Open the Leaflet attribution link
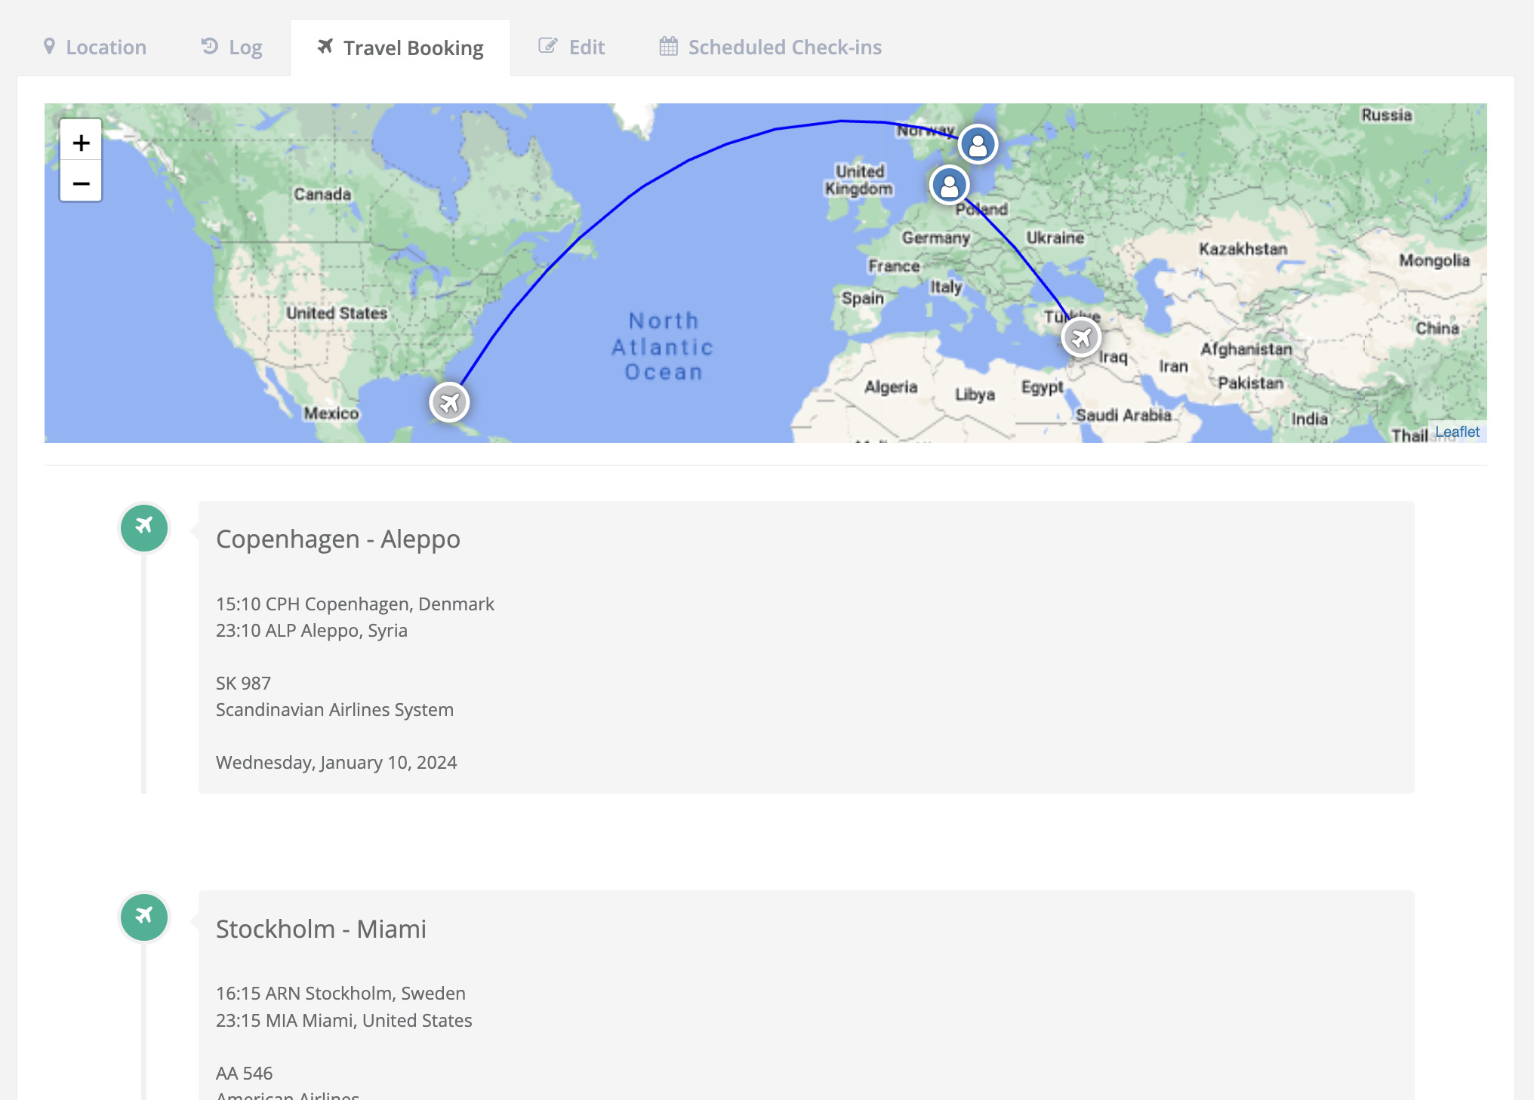The height and width of the screenshot is (1100, 1534). click(1458, 431)
